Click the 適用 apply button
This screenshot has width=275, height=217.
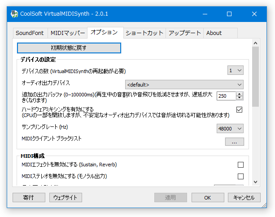click(170, 198)
